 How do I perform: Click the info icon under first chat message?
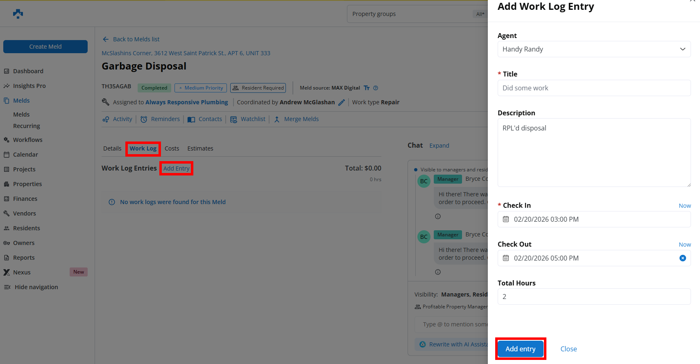point(438,216)
